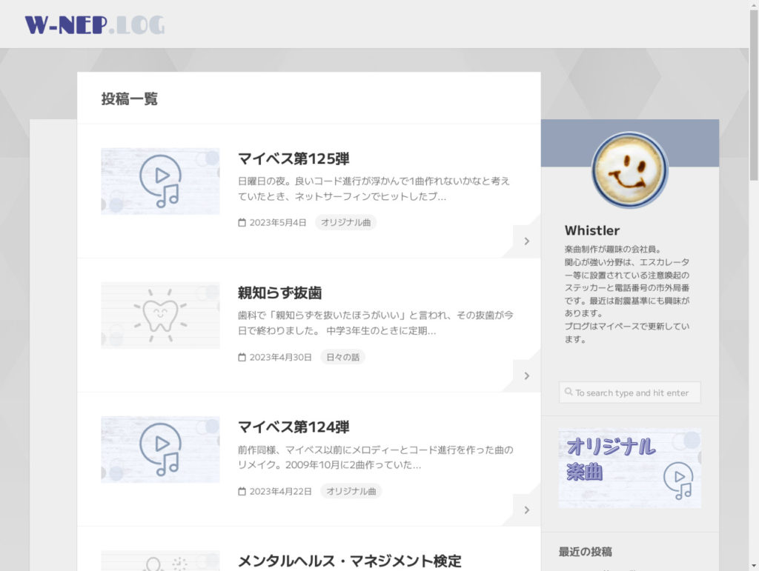Click the arrow chevron for 親知らず抜歯

(526, 375)
